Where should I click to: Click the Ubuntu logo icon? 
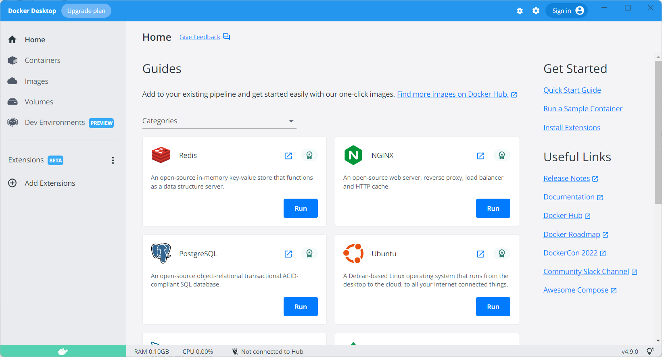click(x=353, y=253)
